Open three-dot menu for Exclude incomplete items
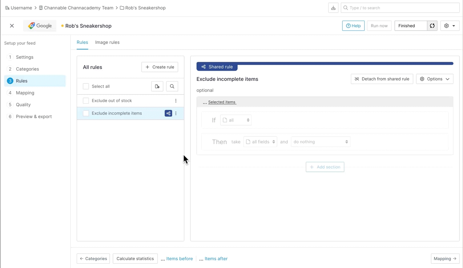463x268 pixels. (176, 114)
